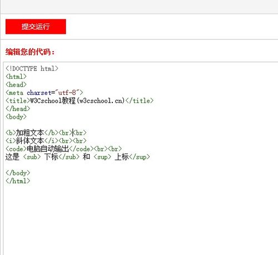Click the closing </body> tag line
Screen dimensions: 278x255
(x=18, y=173)
